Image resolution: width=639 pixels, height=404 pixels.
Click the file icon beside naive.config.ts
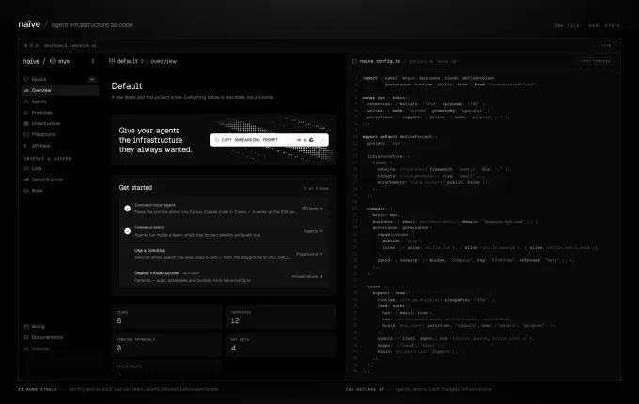(354, 61)
